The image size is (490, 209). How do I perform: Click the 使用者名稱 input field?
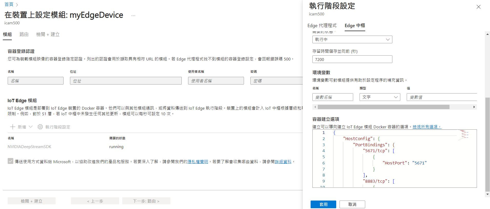(x=216, y=81)
